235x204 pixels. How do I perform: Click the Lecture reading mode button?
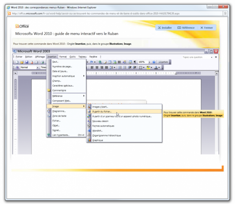coord(163,62)
